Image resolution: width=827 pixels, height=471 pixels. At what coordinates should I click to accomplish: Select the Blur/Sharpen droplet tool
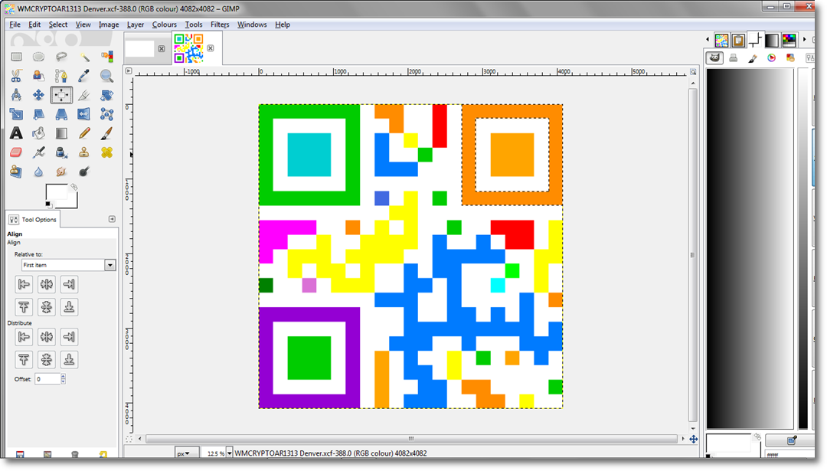coord(38,172)
